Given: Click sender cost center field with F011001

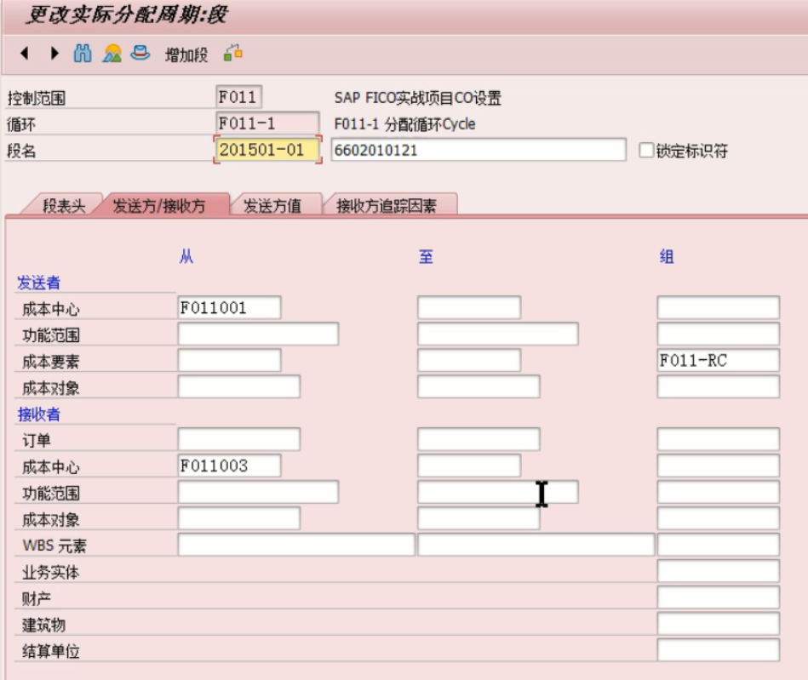Looking at the screenshot, I should pyautogui.click(x=228, y=305).
